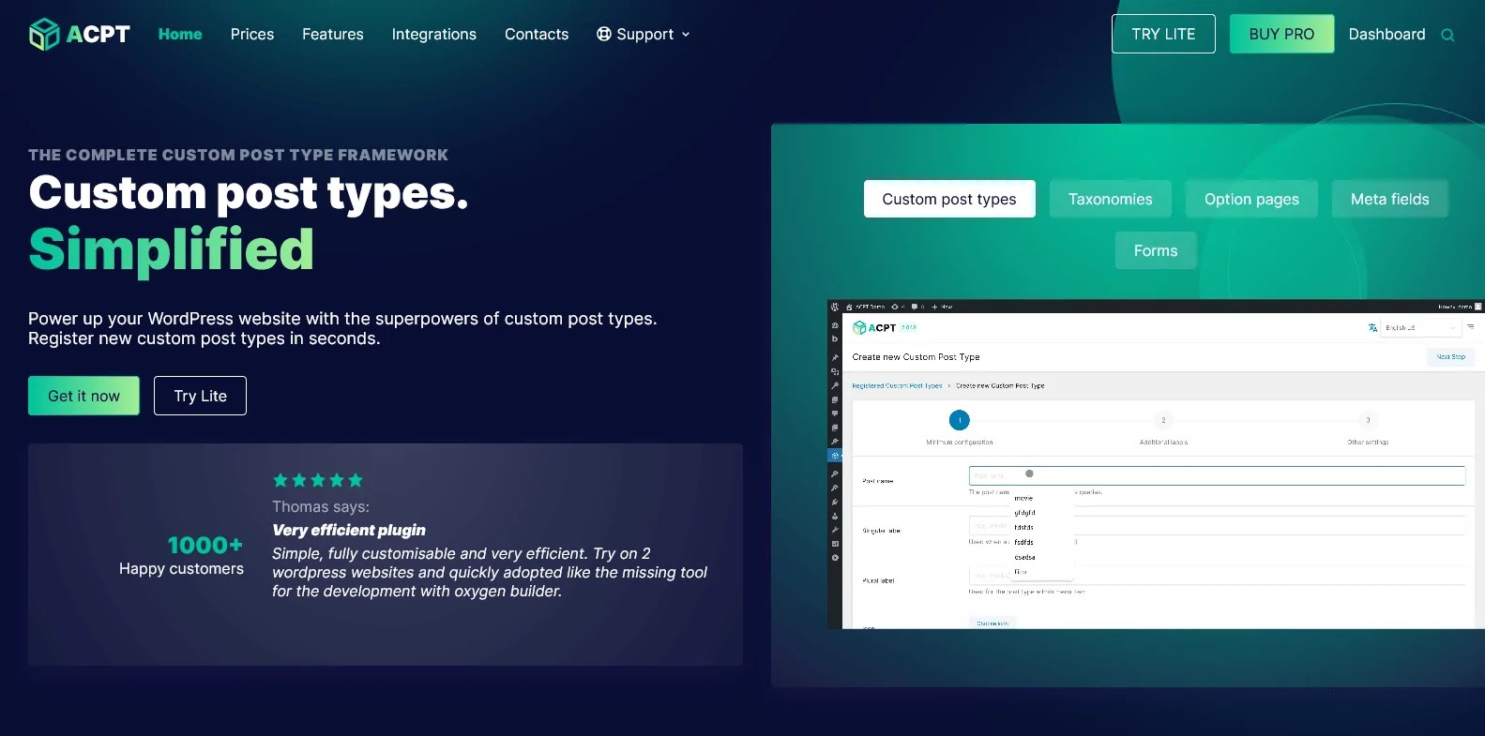Click Next Step button in demo preview
1485x736 pixels.
click(1450, 357)
